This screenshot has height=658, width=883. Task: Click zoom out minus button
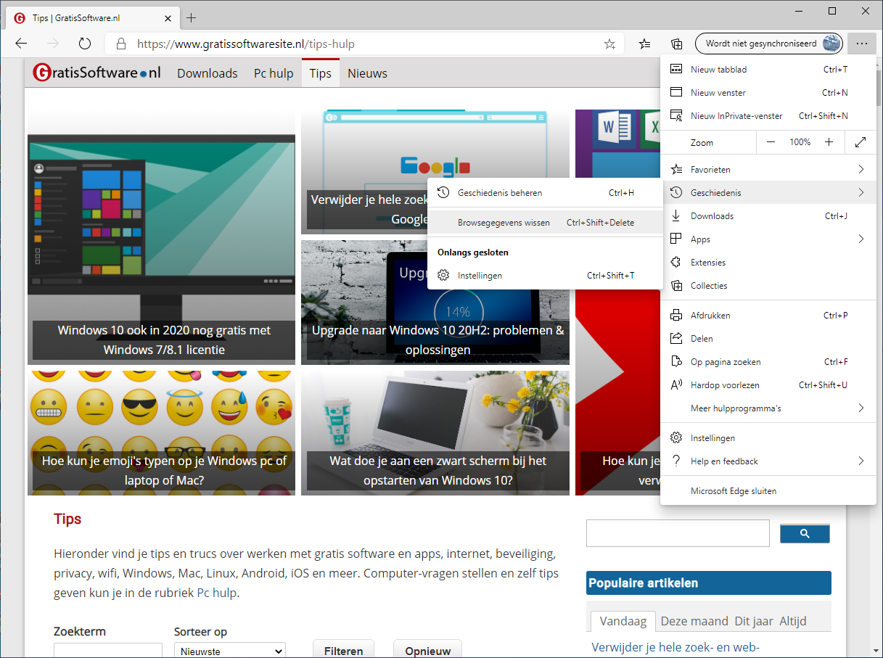(771, 142)
